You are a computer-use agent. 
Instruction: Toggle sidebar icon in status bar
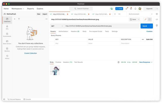(4, 99)
